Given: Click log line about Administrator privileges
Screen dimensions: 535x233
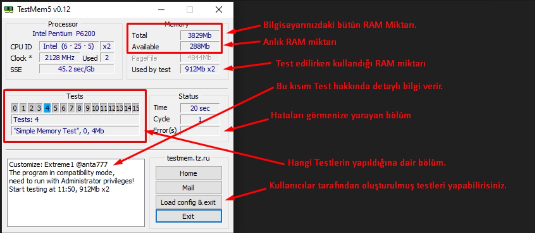Looking at the screenshot, I should click(71, 181).
